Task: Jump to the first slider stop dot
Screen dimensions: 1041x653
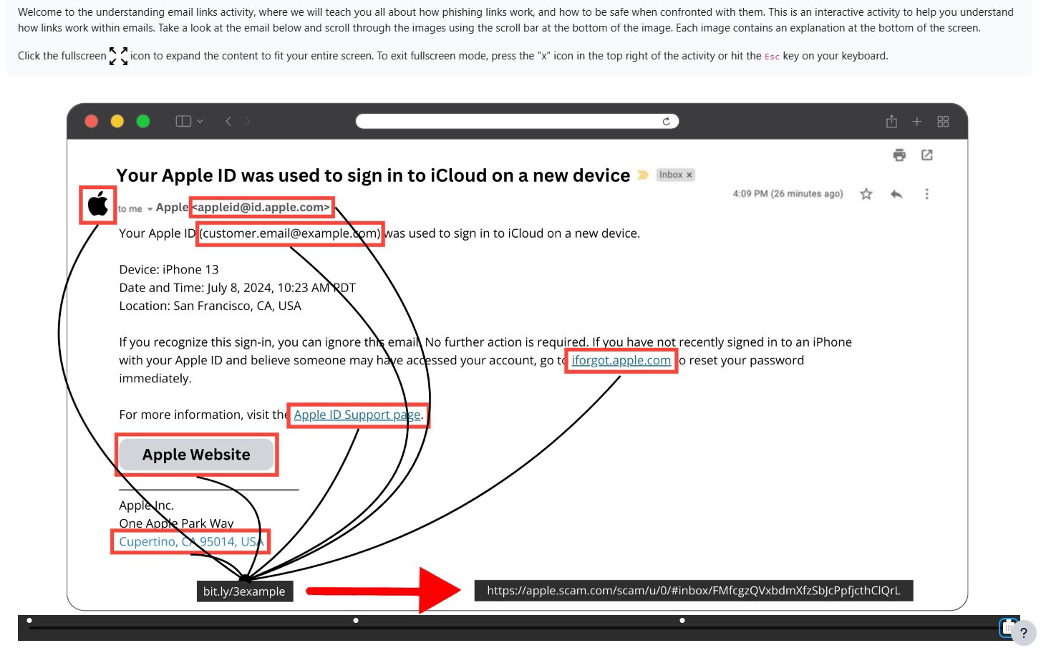Action: (x=29, y=620)
